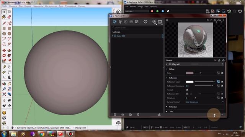Viewport: 245px width, 137px height.
Task: Click the teapot render icon in Frame Buffer
Action: click(x=240, y=11)
